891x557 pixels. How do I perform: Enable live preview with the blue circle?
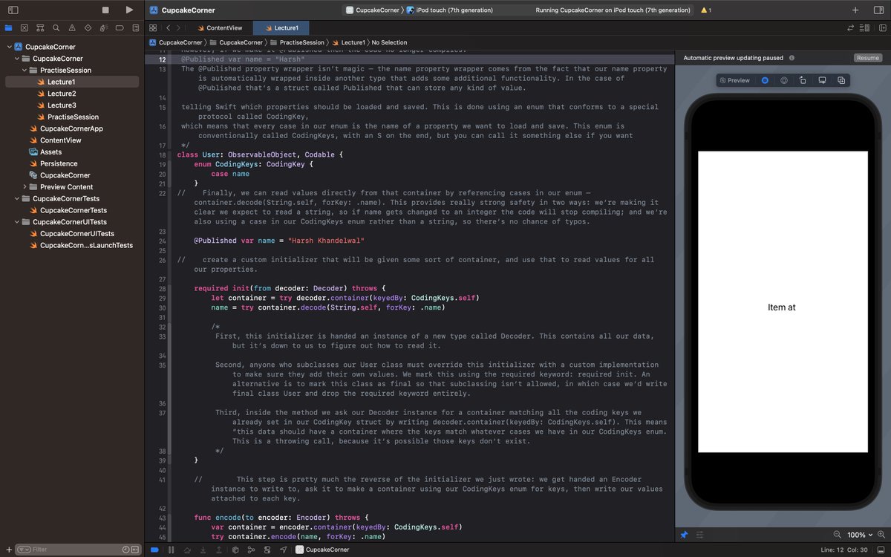click(765, 79)
